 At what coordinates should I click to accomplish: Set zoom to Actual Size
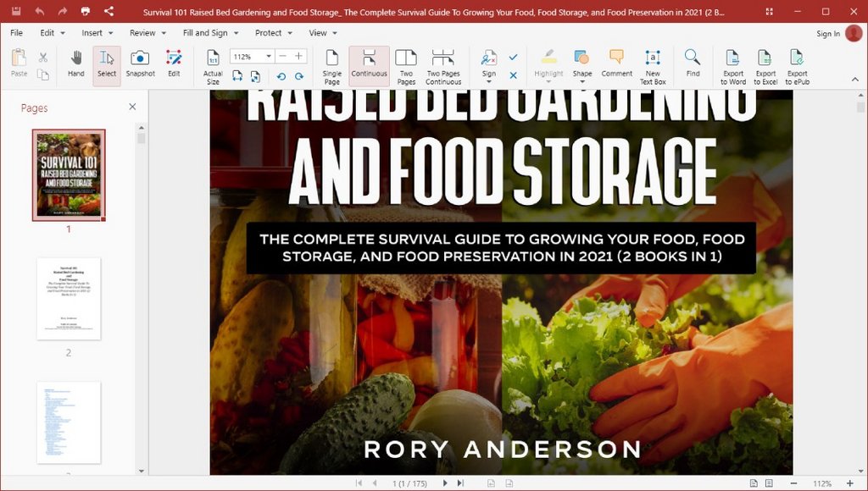tap(213, 68)
